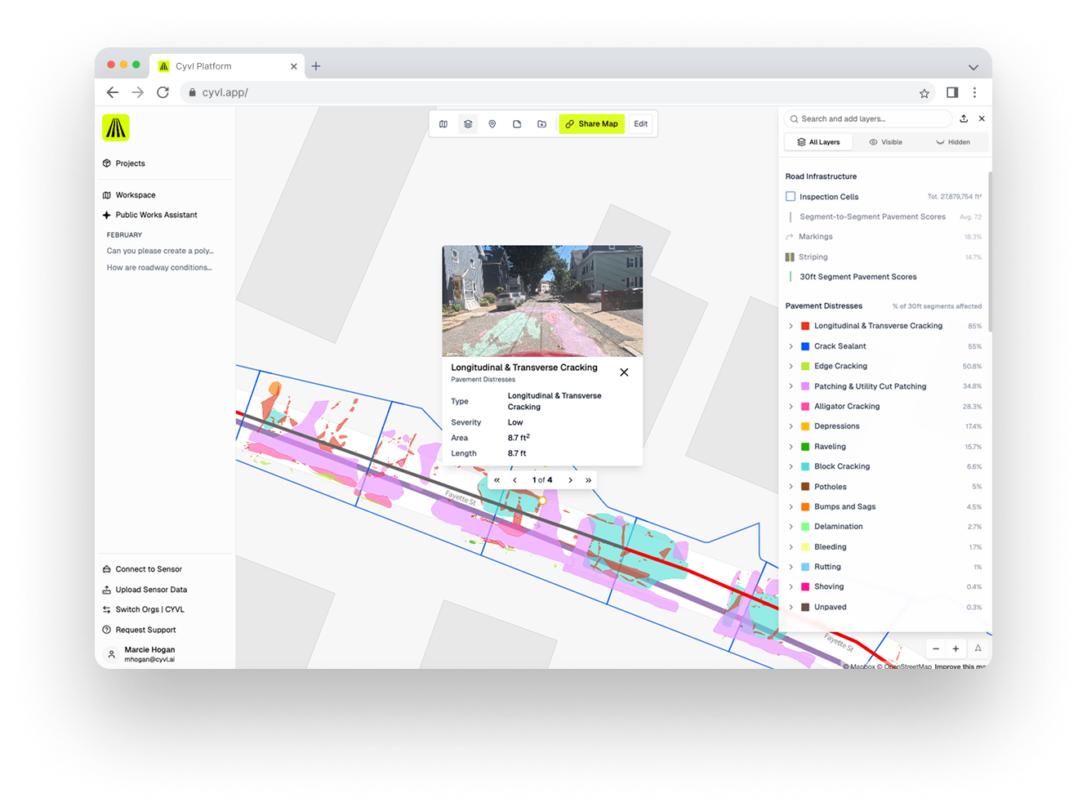Go to previous distress record arrow
Viewport: 1087px width, 811px height.
coord(515,480)
